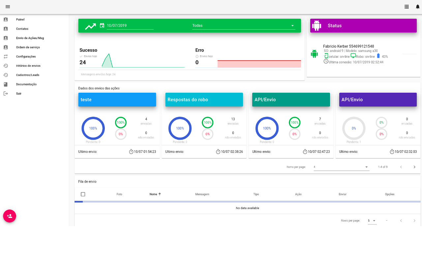Click the timer icon on teste card
The image size is (422, 263).
pos(131,152)
